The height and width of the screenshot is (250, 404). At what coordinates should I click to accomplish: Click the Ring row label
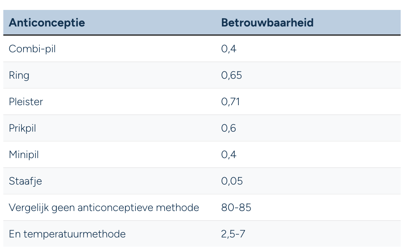(x=19, y=75)
